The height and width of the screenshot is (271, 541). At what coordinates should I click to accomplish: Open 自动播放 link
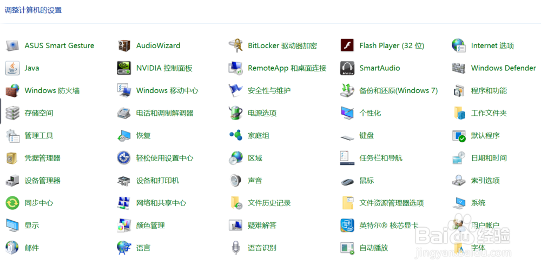[374, 248]
